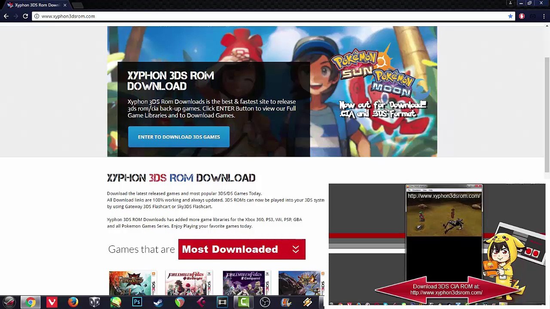The height and width of the screenshot is (309, 550).
Task: Open the green leaf app in taskbar
Action: pos(116,303)
